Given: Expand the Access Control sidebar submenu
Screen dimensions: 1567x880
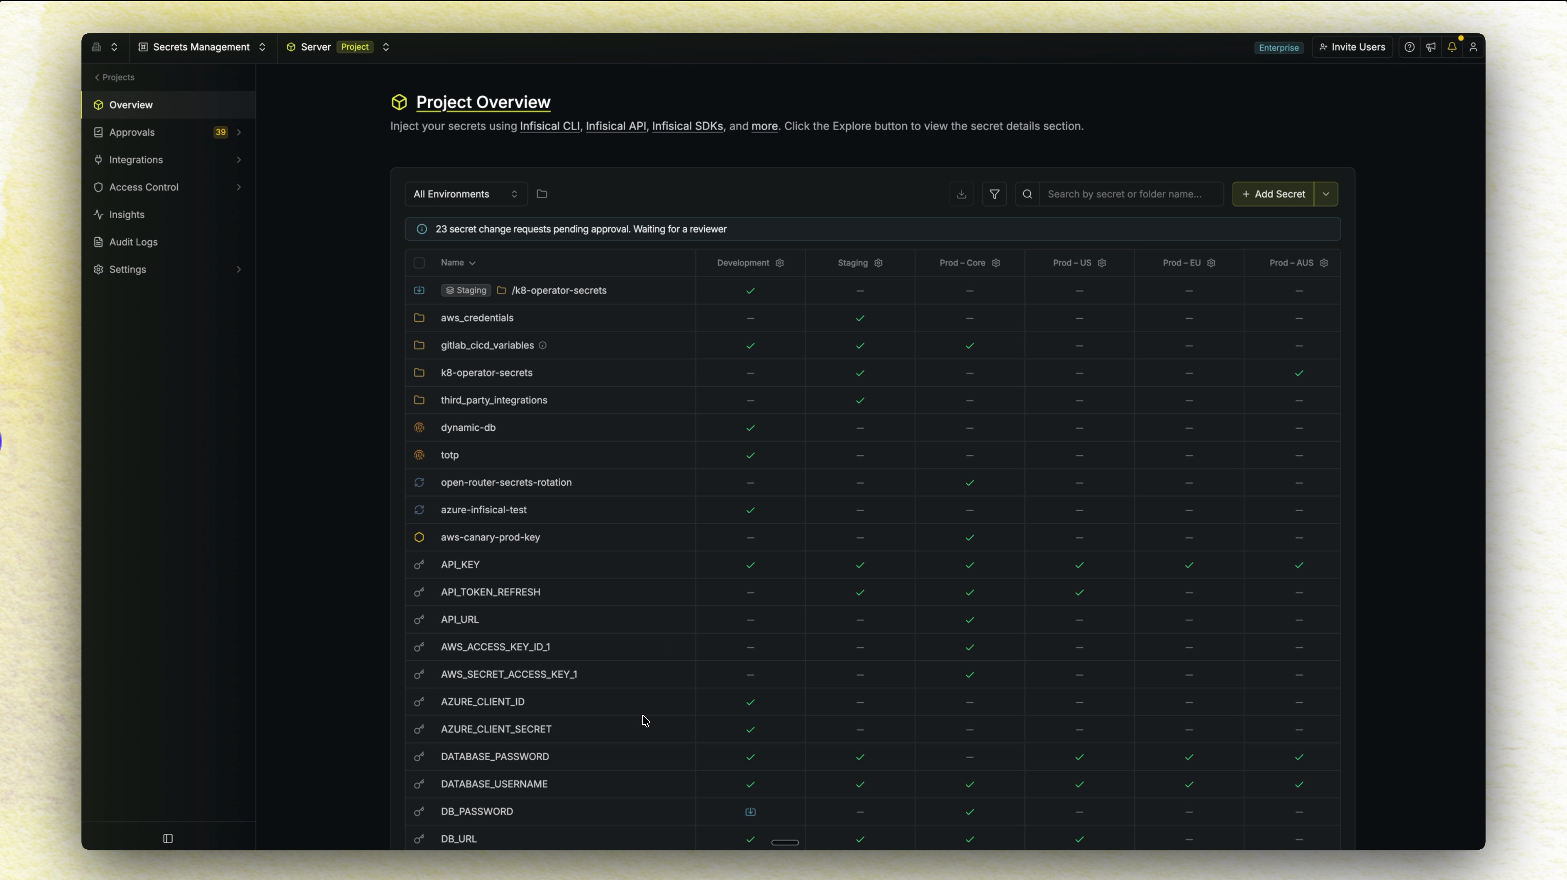Looking at the screenshot, I should point(239,187).
